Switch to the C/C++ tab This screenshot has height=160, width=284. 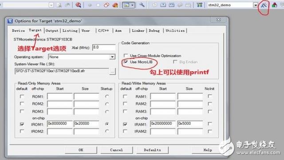click(x=103, y=31)
